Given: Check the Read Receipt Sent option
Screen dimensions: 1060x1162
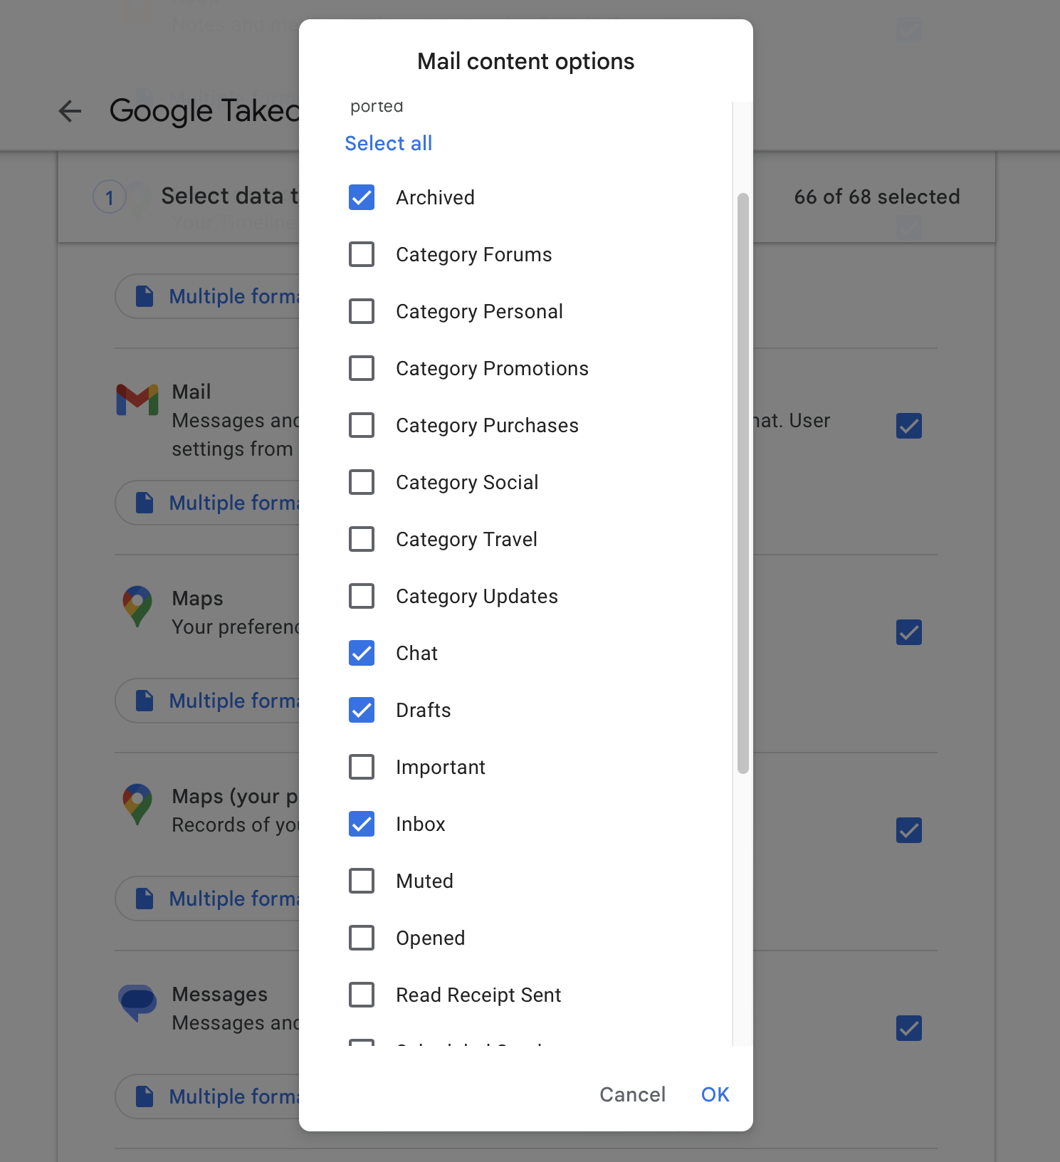Looking at the screenshot, I should 362,995.
